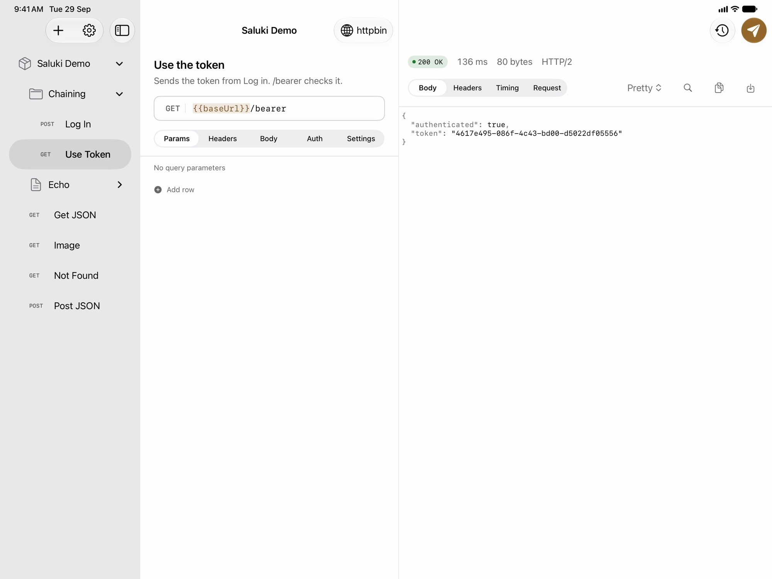Switch to the request Headers tab beside Params
This screenshot has height=579, width=772.
point(222,139)
